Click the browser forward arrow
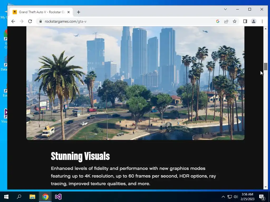Viewport: 270px width, 202px height. 22,21
